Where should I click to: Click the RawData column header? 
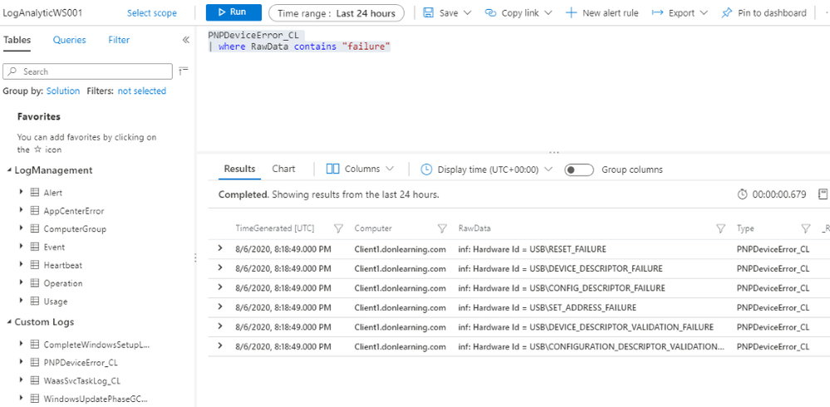click(x=474, y=228)
